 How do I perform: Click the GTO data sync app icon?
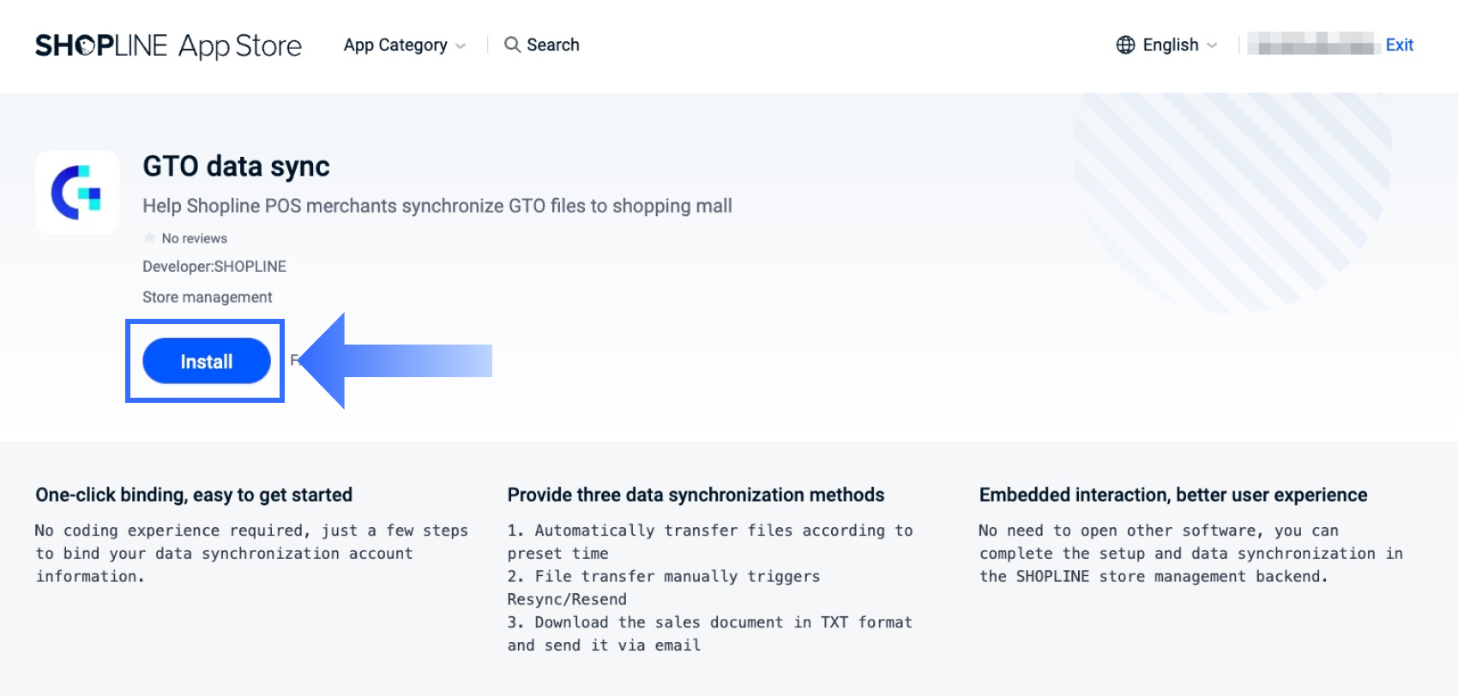[77, 192]
